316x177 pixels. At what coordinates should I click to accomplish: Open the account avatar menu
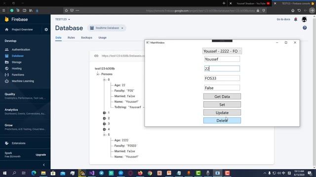tap(304, 19)
